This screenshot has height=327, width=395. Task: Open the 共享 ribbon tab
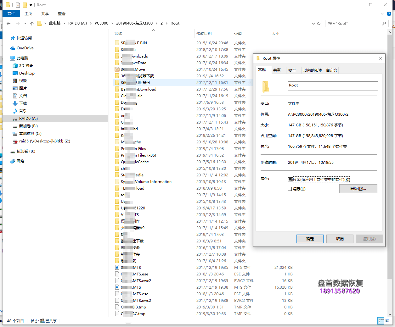pyautogui.click(x=45, y=14)
